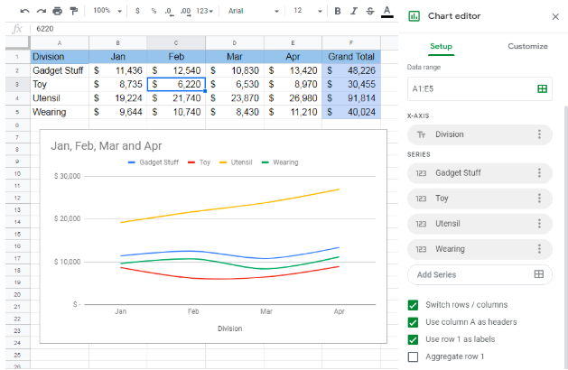Check the Aggregate row 1 box
568x370 pixels.
tap(413, 357)
